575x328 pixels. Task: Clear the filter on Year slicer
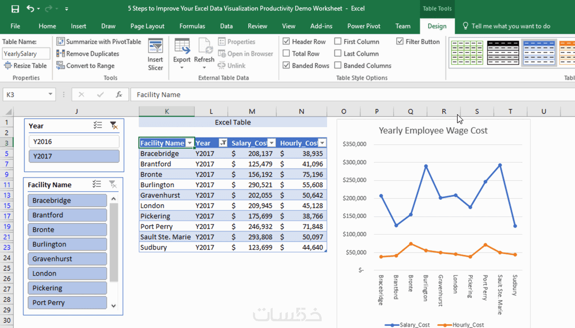pyautogui.click(x=114, y=125)
